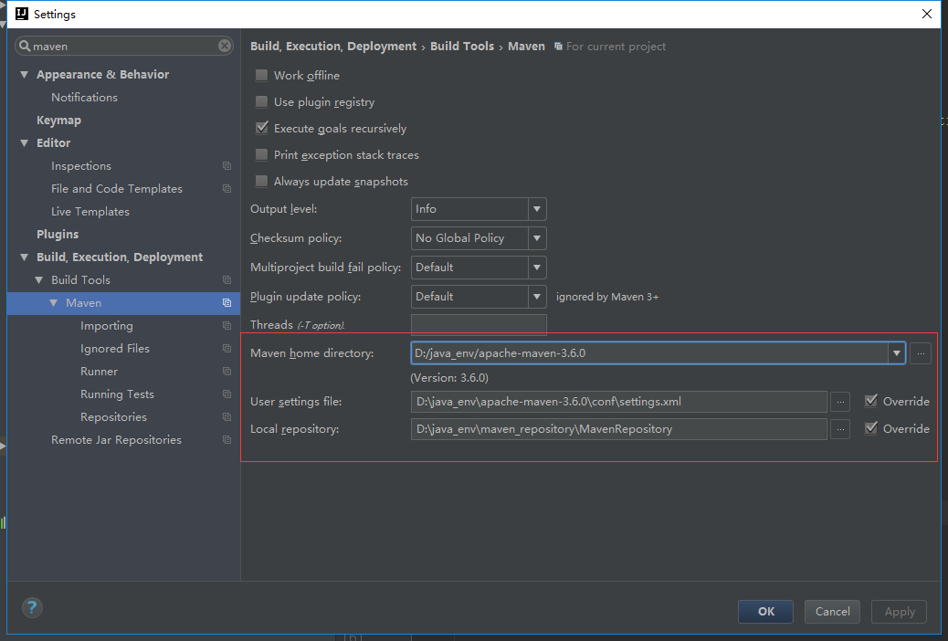Click the Local repository path field
The height and width of the screenshot is (641, 948).
(x=618, y=429)
